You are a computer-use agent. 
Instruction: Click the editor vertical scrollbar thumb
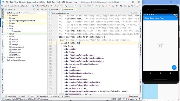138,45
